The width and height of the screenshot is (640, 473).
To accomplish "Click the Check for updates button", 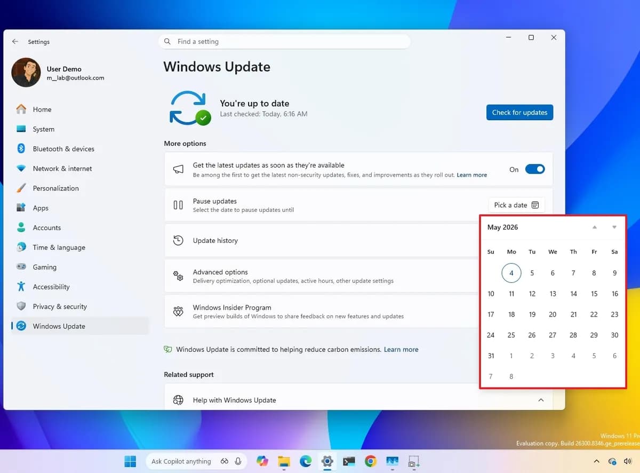I will 519,113.
